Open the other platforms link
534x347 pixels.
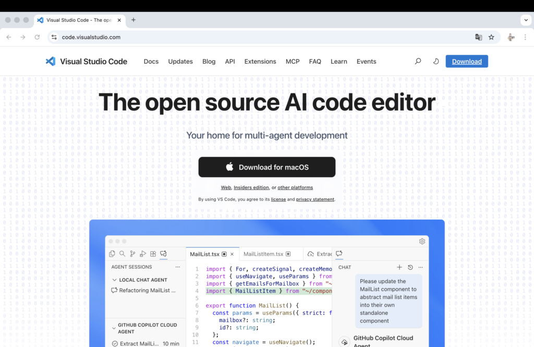[295, 187]
